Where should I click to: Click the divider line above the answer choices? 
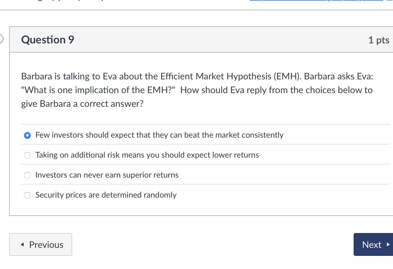pos(200,124)
